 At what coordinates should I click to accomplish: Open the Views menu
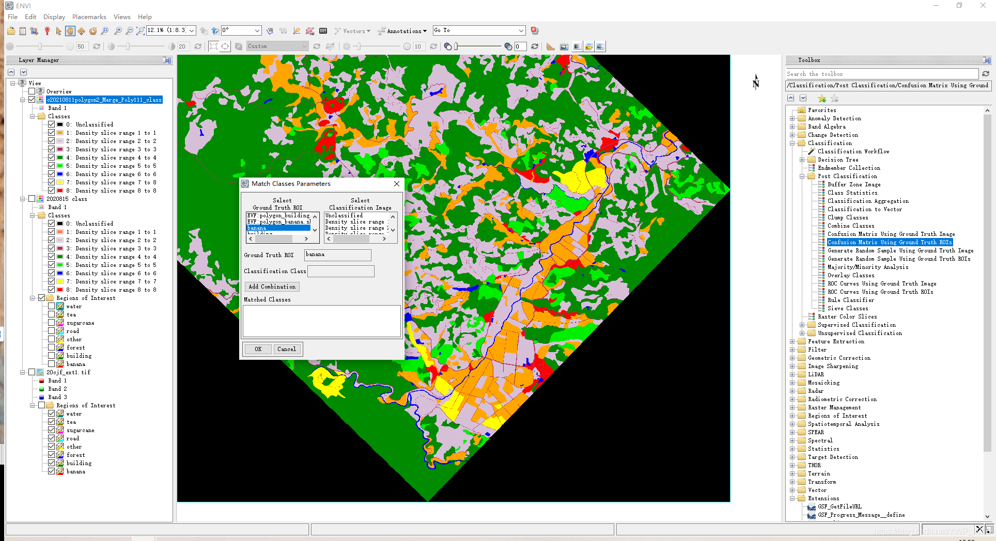point(122,17)
